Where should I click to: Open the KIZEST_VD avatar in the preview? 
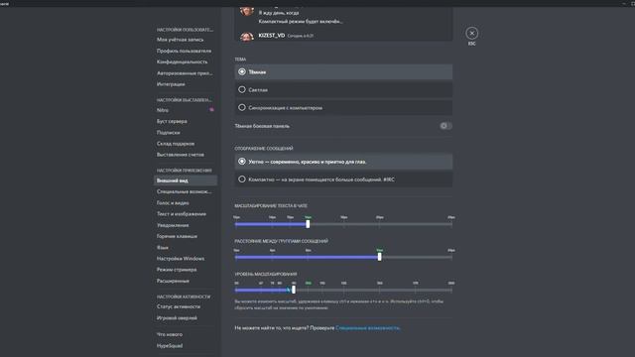click(247, 37)
